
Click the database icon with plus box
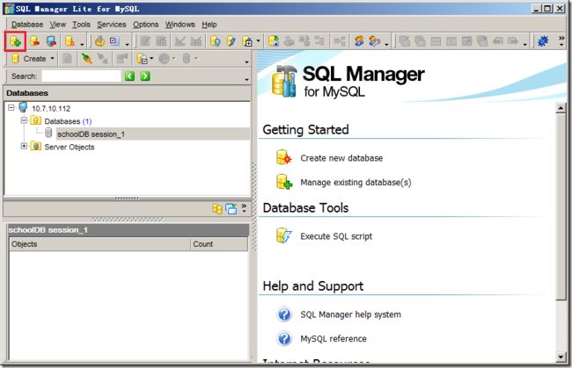tap(247, 41)
